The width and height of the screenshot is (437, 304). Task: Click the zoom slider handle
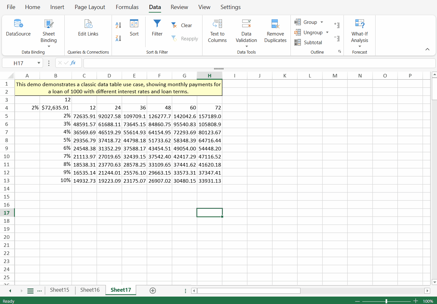[x=386, y=301]
